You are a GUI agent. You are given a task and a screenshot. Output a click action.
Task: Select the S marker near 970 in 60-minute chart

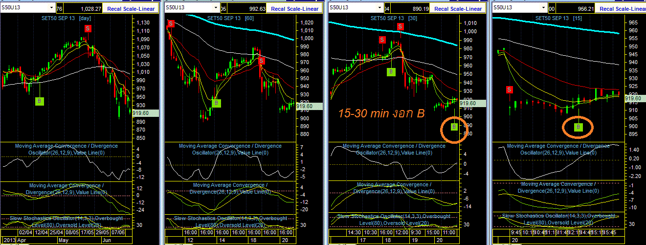(262, 61)
